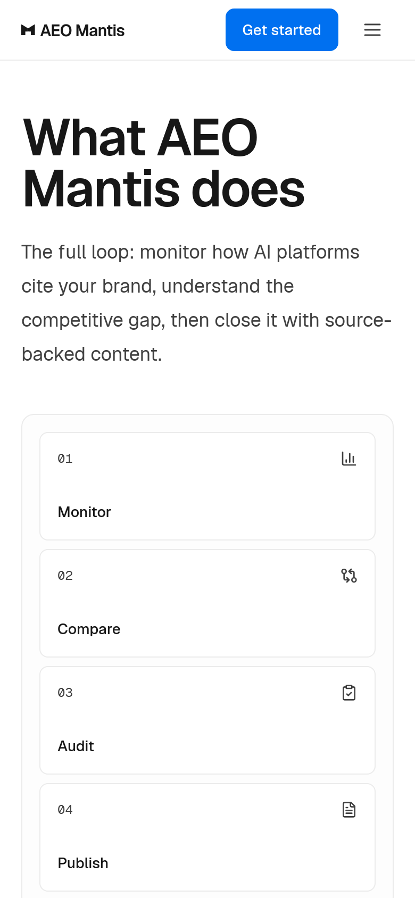Select the Publish step label

(x=83, y=863)
